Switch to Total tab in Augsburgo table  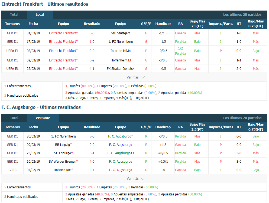point(14,118)
